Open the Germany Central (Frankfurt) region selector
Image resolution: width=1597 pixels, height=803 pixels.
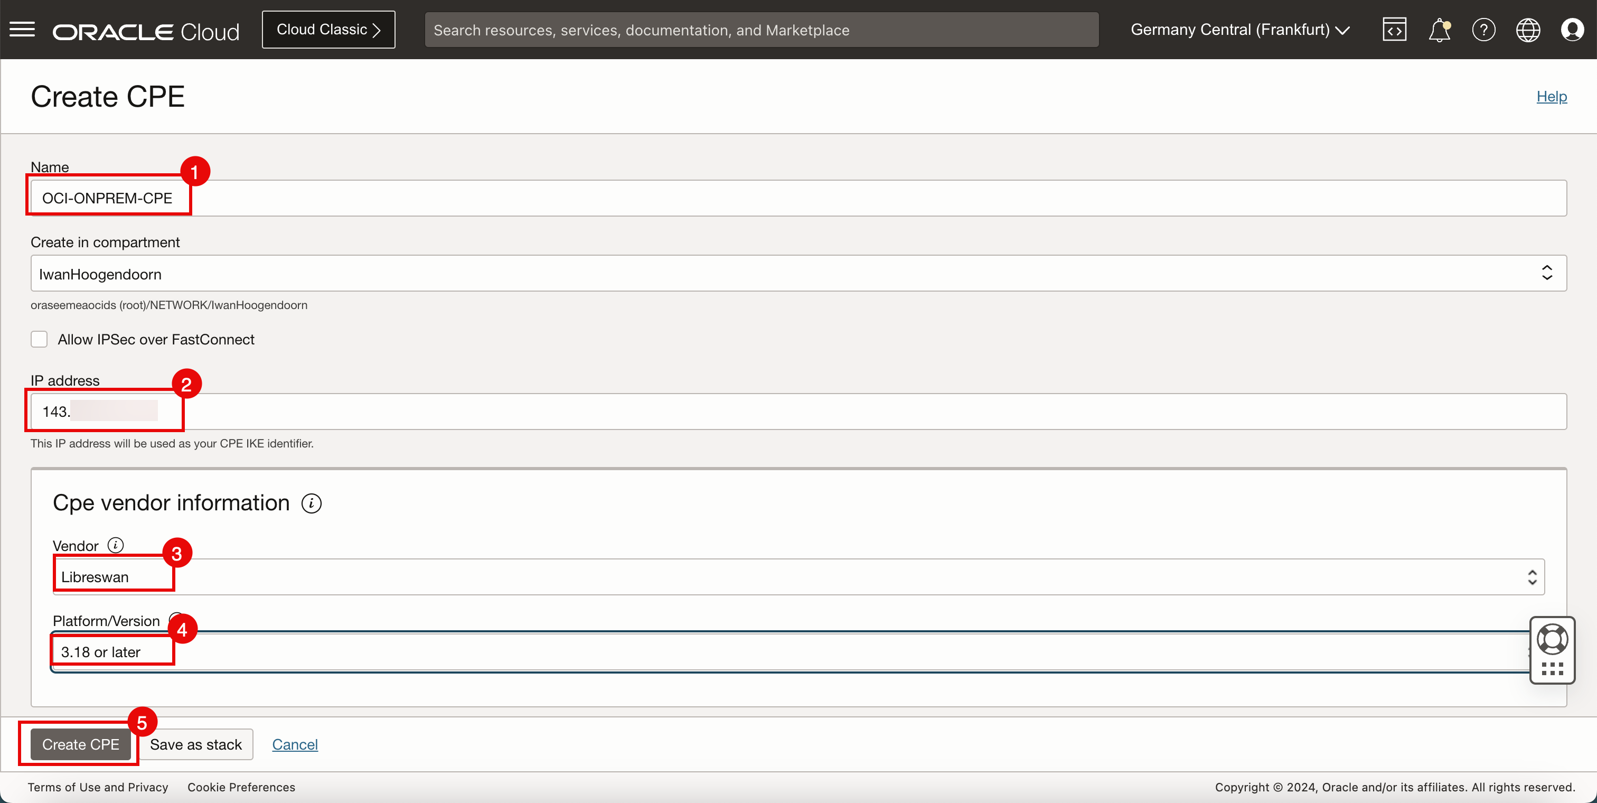1239,29
